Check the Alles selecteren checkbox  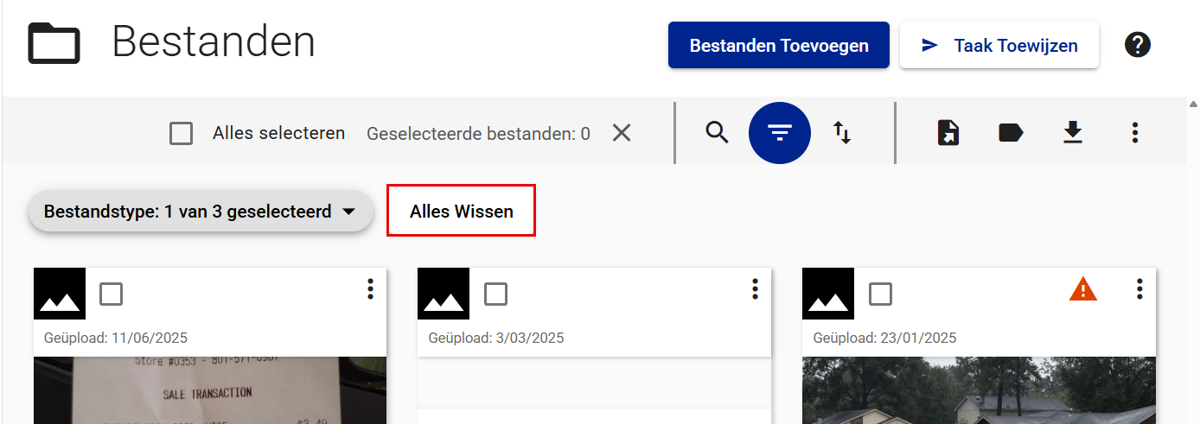182,134
